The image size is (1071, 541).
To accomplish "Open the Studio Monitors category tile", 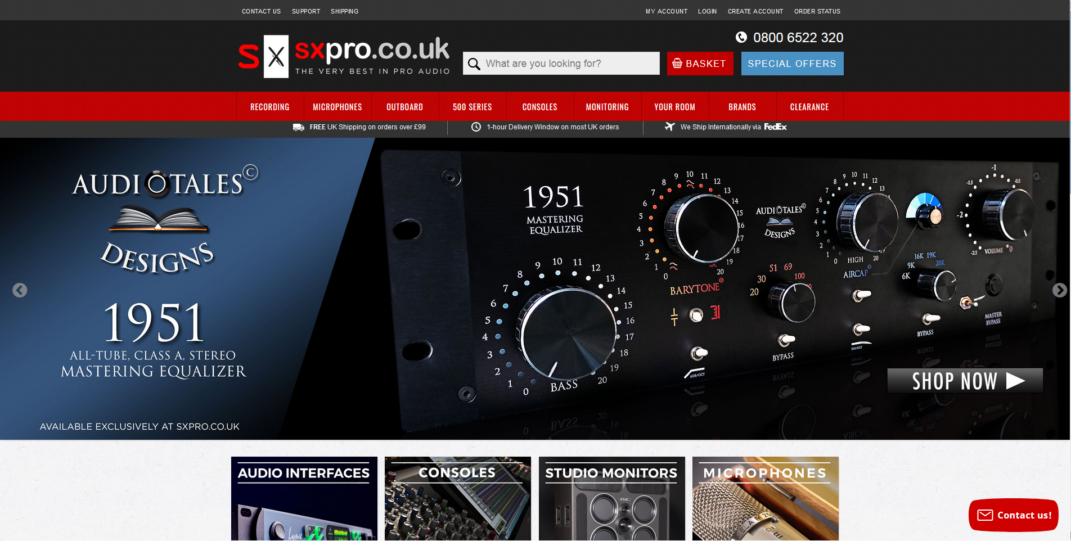I will 611,498.
